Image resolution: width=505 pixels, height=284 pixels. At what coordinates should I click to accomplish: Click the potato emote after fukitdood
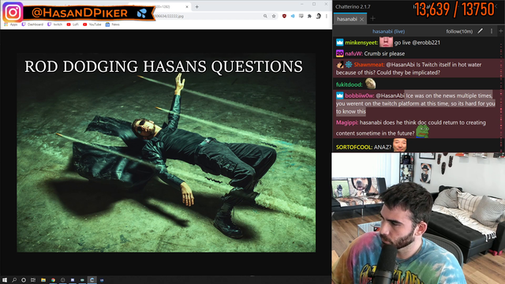click(370, 84)
